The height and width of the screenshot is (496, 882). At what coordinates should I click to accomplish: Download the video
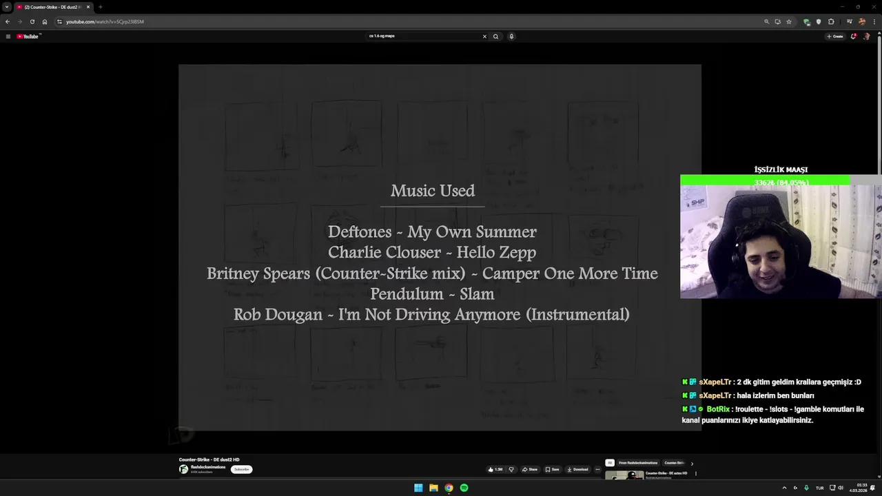pyautogui.click(x=578, y=469)
